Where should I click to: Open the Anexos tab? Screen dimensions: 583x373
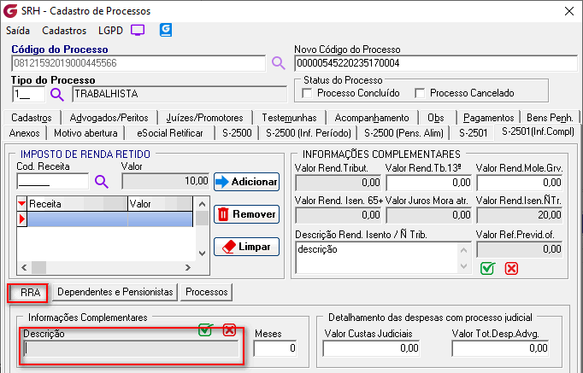(x=25, y=133)
